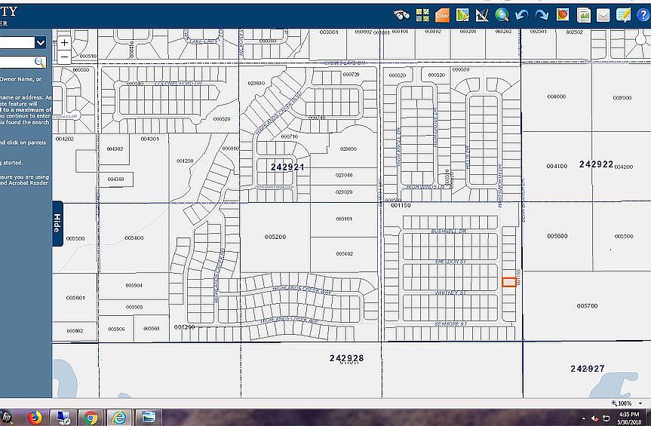Open the print map pages icon

pyautogui.click(x=583, y=15)
